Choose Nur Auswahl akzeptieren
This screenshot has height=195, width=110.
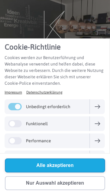point(55,183)
